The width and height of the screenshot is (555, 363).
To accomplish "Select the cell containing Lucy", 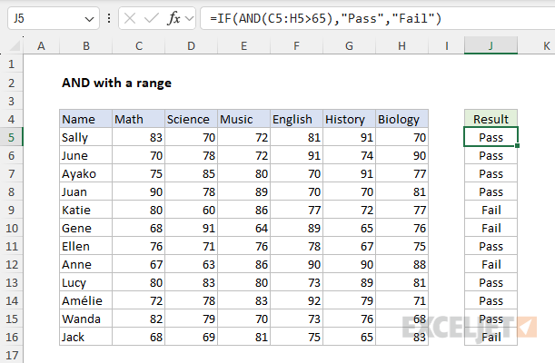I will (86, 282).
